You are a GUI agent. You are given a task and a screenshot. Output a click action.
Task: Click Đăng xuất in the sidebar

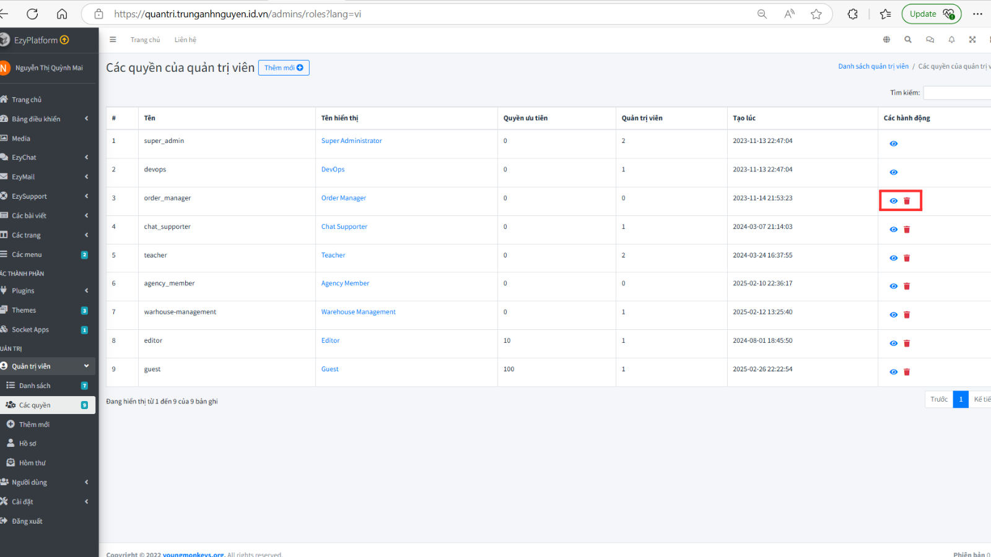(x=48, y=521)
